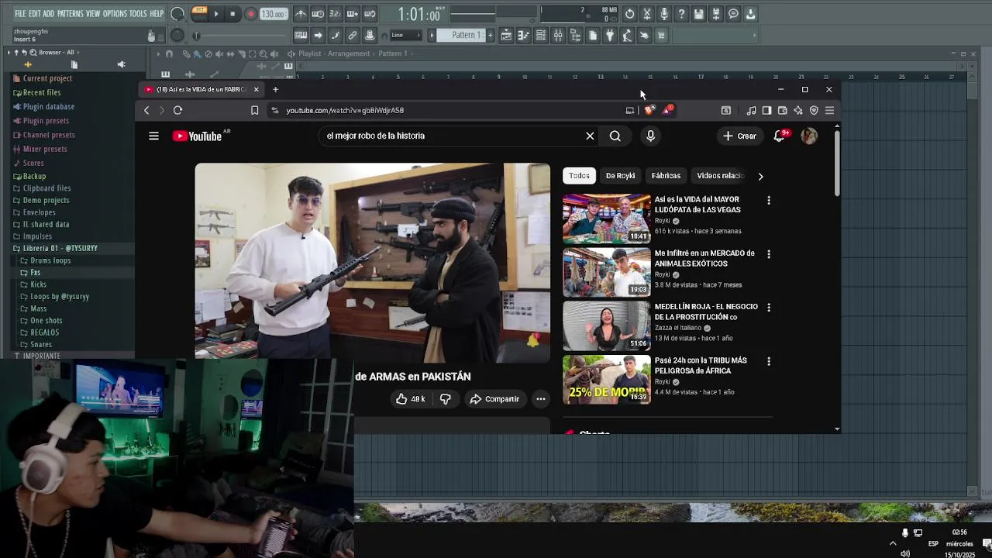This screenshot has height=558, width=992.
Task: Click Brave Shields lion icon
Action: click(649, 110)
